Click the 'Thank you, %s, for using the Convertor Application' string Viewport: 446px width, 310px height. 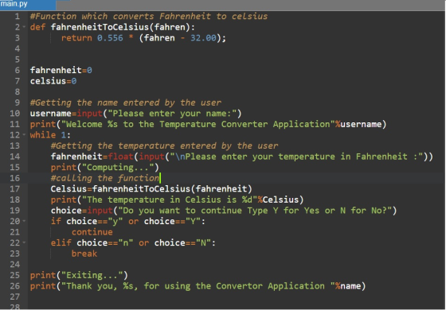coord(198,286)
